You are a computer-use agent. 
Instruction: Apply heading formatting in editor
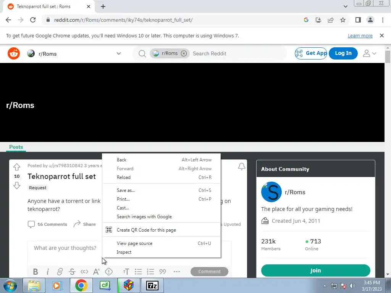click(126, 272)
